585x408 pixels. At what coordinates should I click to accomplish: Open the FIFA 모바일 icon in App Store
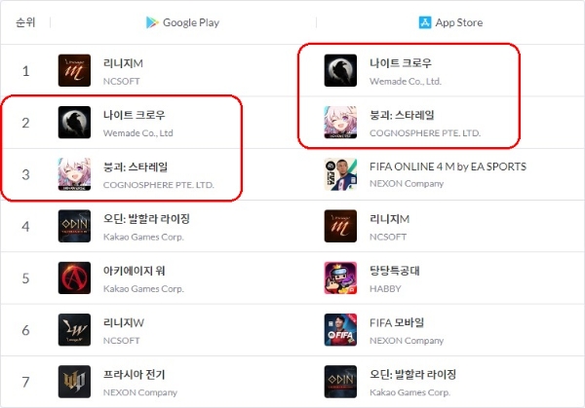coord(340,330)
